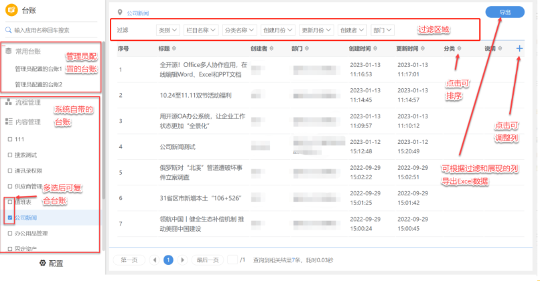This screenshot has width=540, height=281.
Task: Check the 办公用品管理 checkbox
Action: (10, 233)
